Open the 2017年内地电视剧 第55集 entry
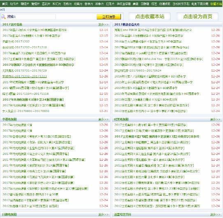 click(34, 105)
